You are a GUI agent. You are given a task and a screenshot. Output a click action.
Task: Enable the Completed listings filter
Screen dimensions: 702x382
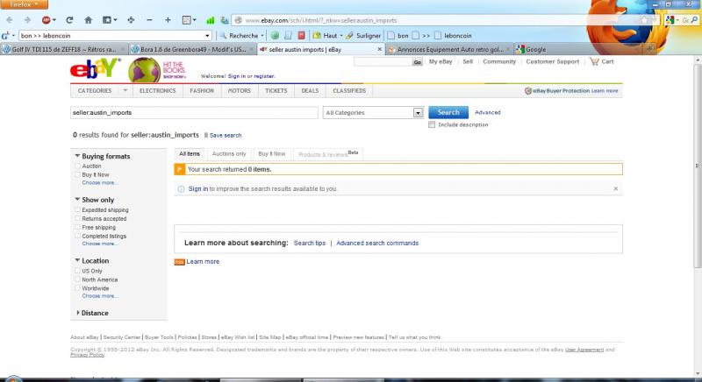pyautogui.click(x=77, y=236)
